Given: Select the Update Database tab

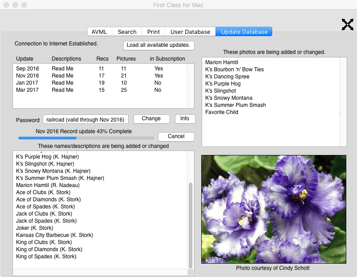Looking at the screenshot, I should pyautogui.click(x=244, y=32).
